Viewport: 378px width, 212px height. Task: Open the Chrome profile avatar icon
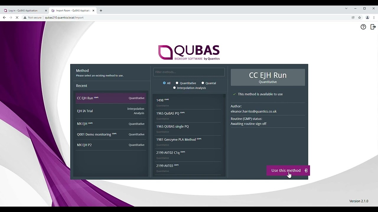367,17
